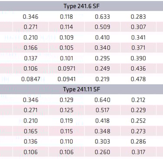Viewport: 163px width, 159px height.
Task: Click the cell containing 0.295
Action: pyautogui.click(x=103, y=58)
